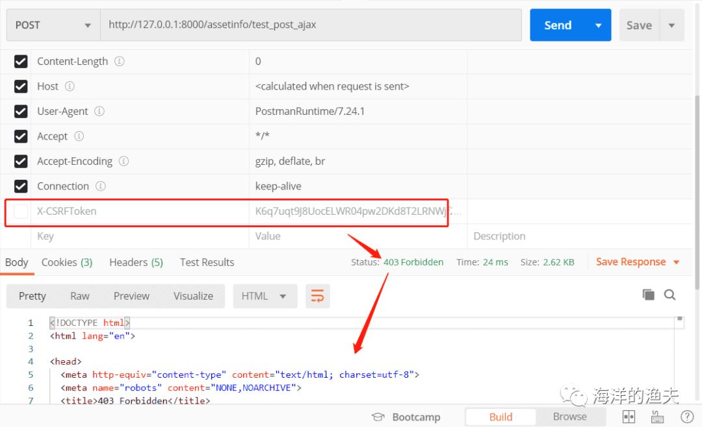Click the request URL input field
The height and width of the screenshot is (427, 702).
click(311, 25)
